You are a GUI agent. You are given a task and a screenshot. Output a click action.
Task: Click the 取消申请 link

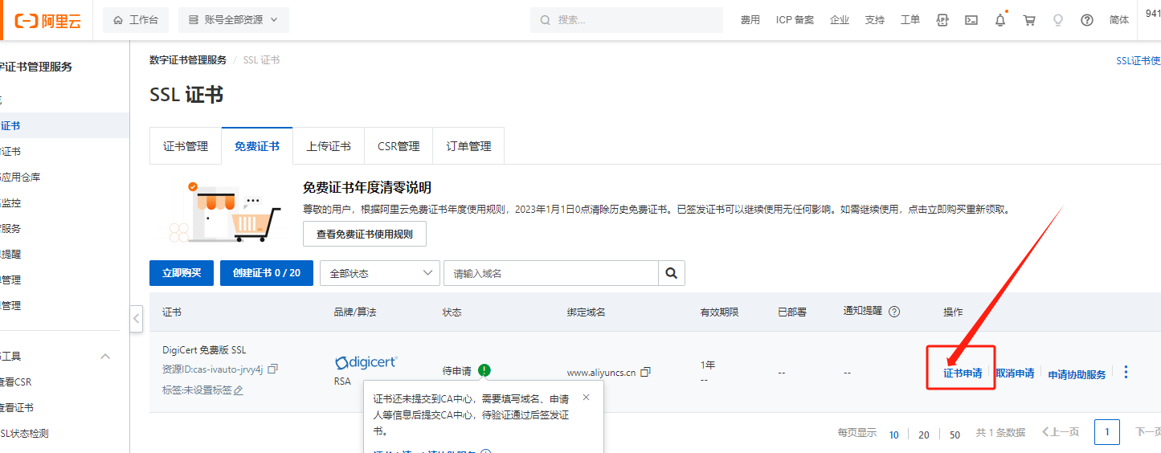click(x=1015, y=373)
